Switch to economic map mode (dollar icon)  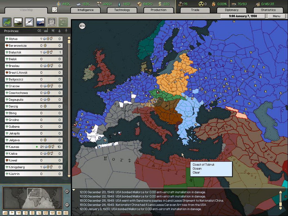point(25,213)
